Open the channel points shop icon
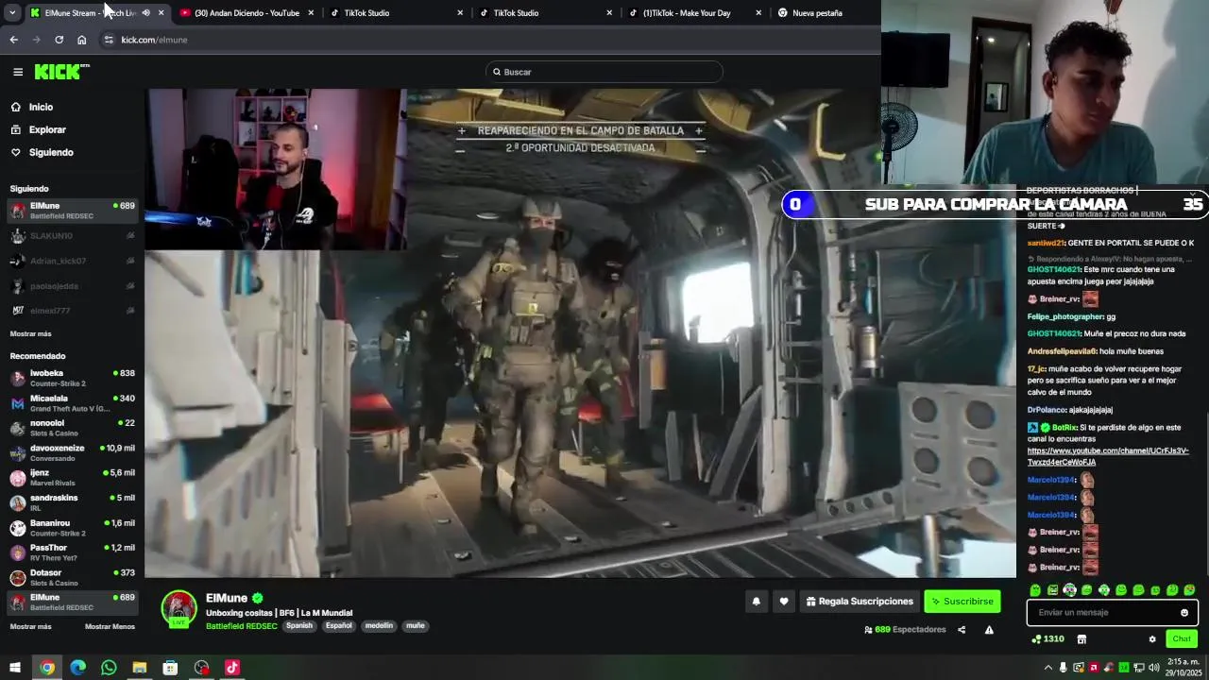The height and width of the screenshot is (680, 1209). pyautogui.click(x=1081, y=639)
